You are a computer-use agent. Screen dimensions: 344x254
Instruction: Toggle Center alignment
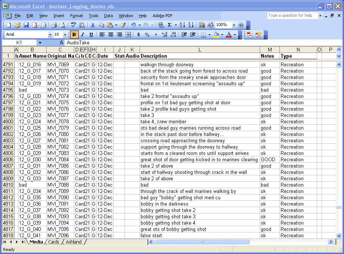(110, 35)
